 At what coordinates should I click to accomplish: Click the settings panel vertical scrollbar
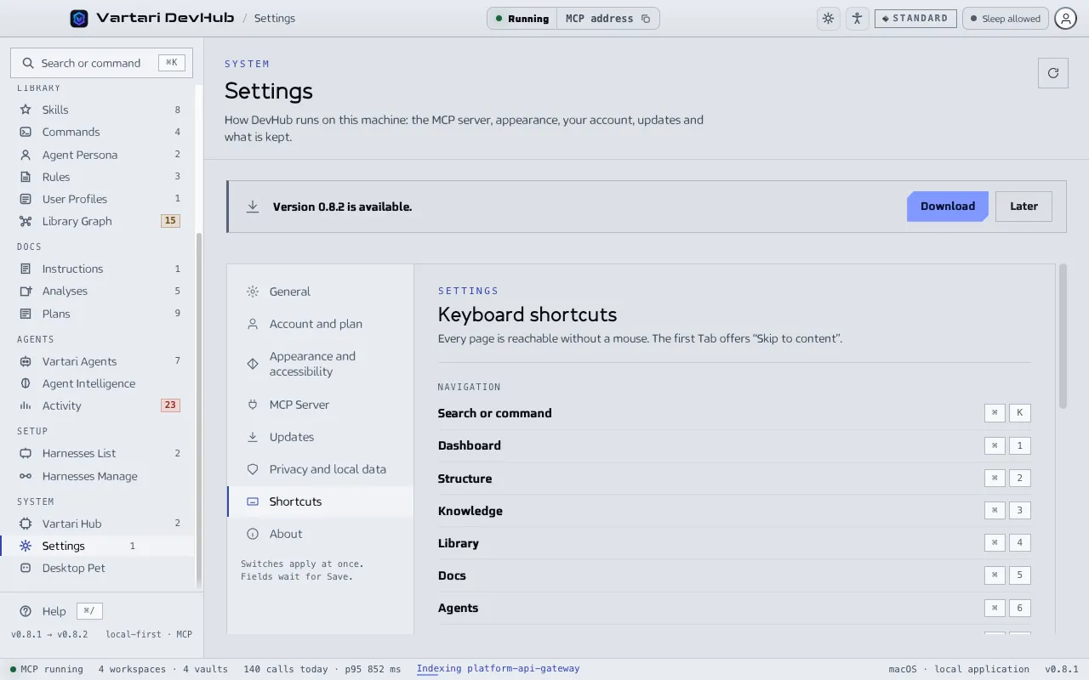(1063, 336)
